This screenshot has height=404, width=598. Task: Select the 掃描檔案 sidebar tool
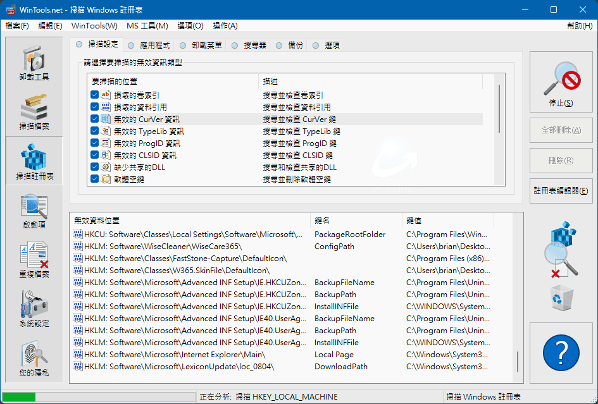[34, 112]
